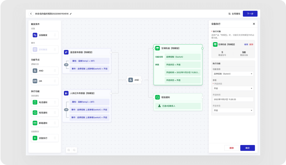This screenshot has height=165, width=286.
Task: Select the AND logic node in sidebar
Action: tap(35, 70)
